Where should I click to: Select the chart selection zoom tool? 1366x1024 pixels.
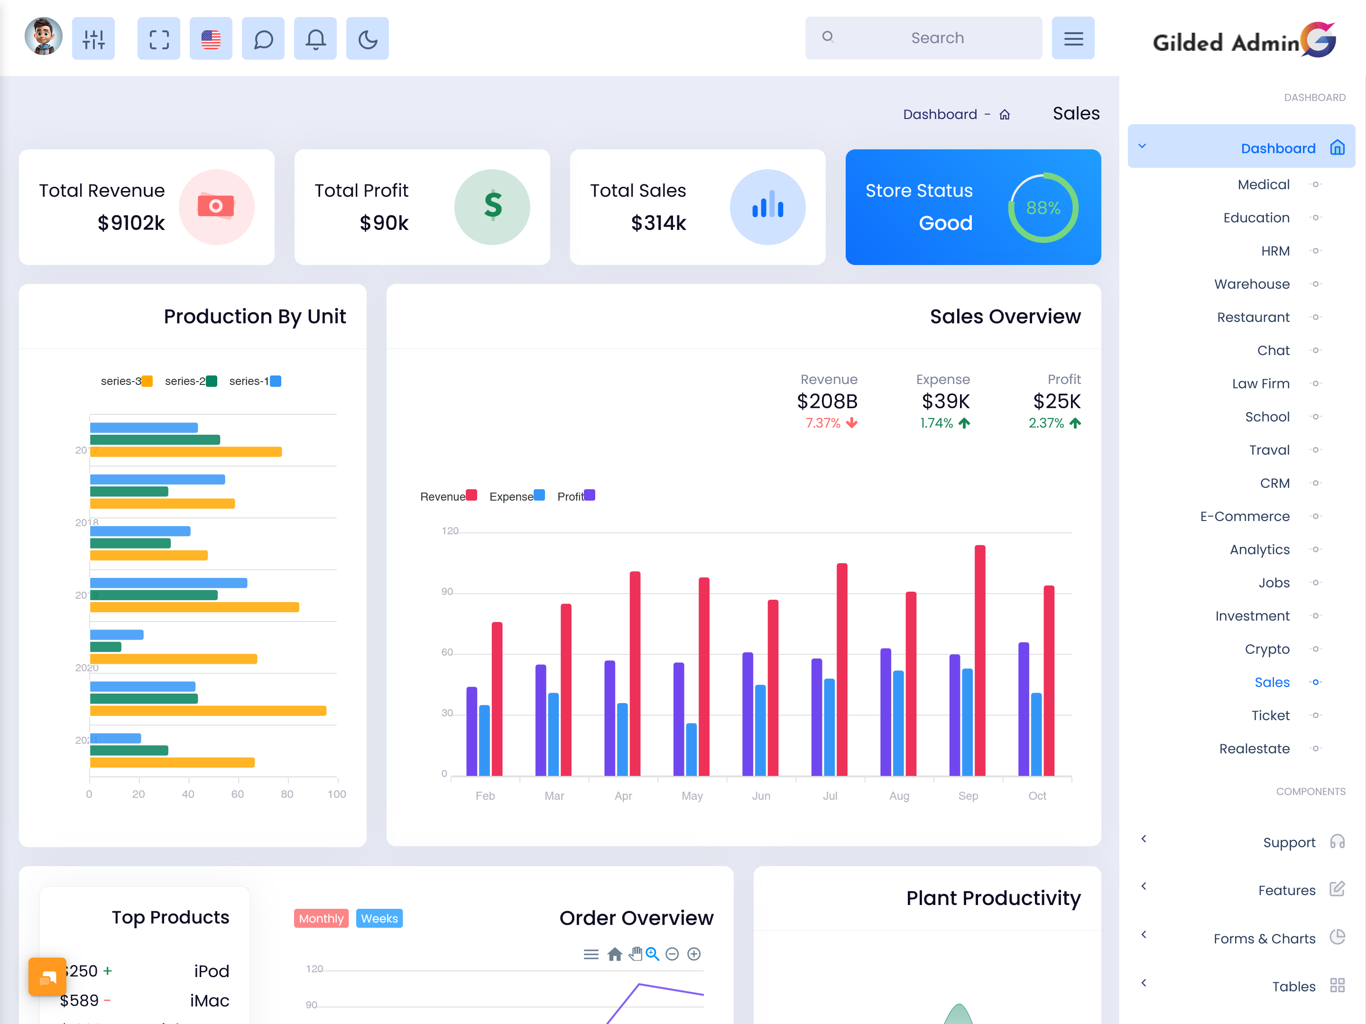(653, 954)
